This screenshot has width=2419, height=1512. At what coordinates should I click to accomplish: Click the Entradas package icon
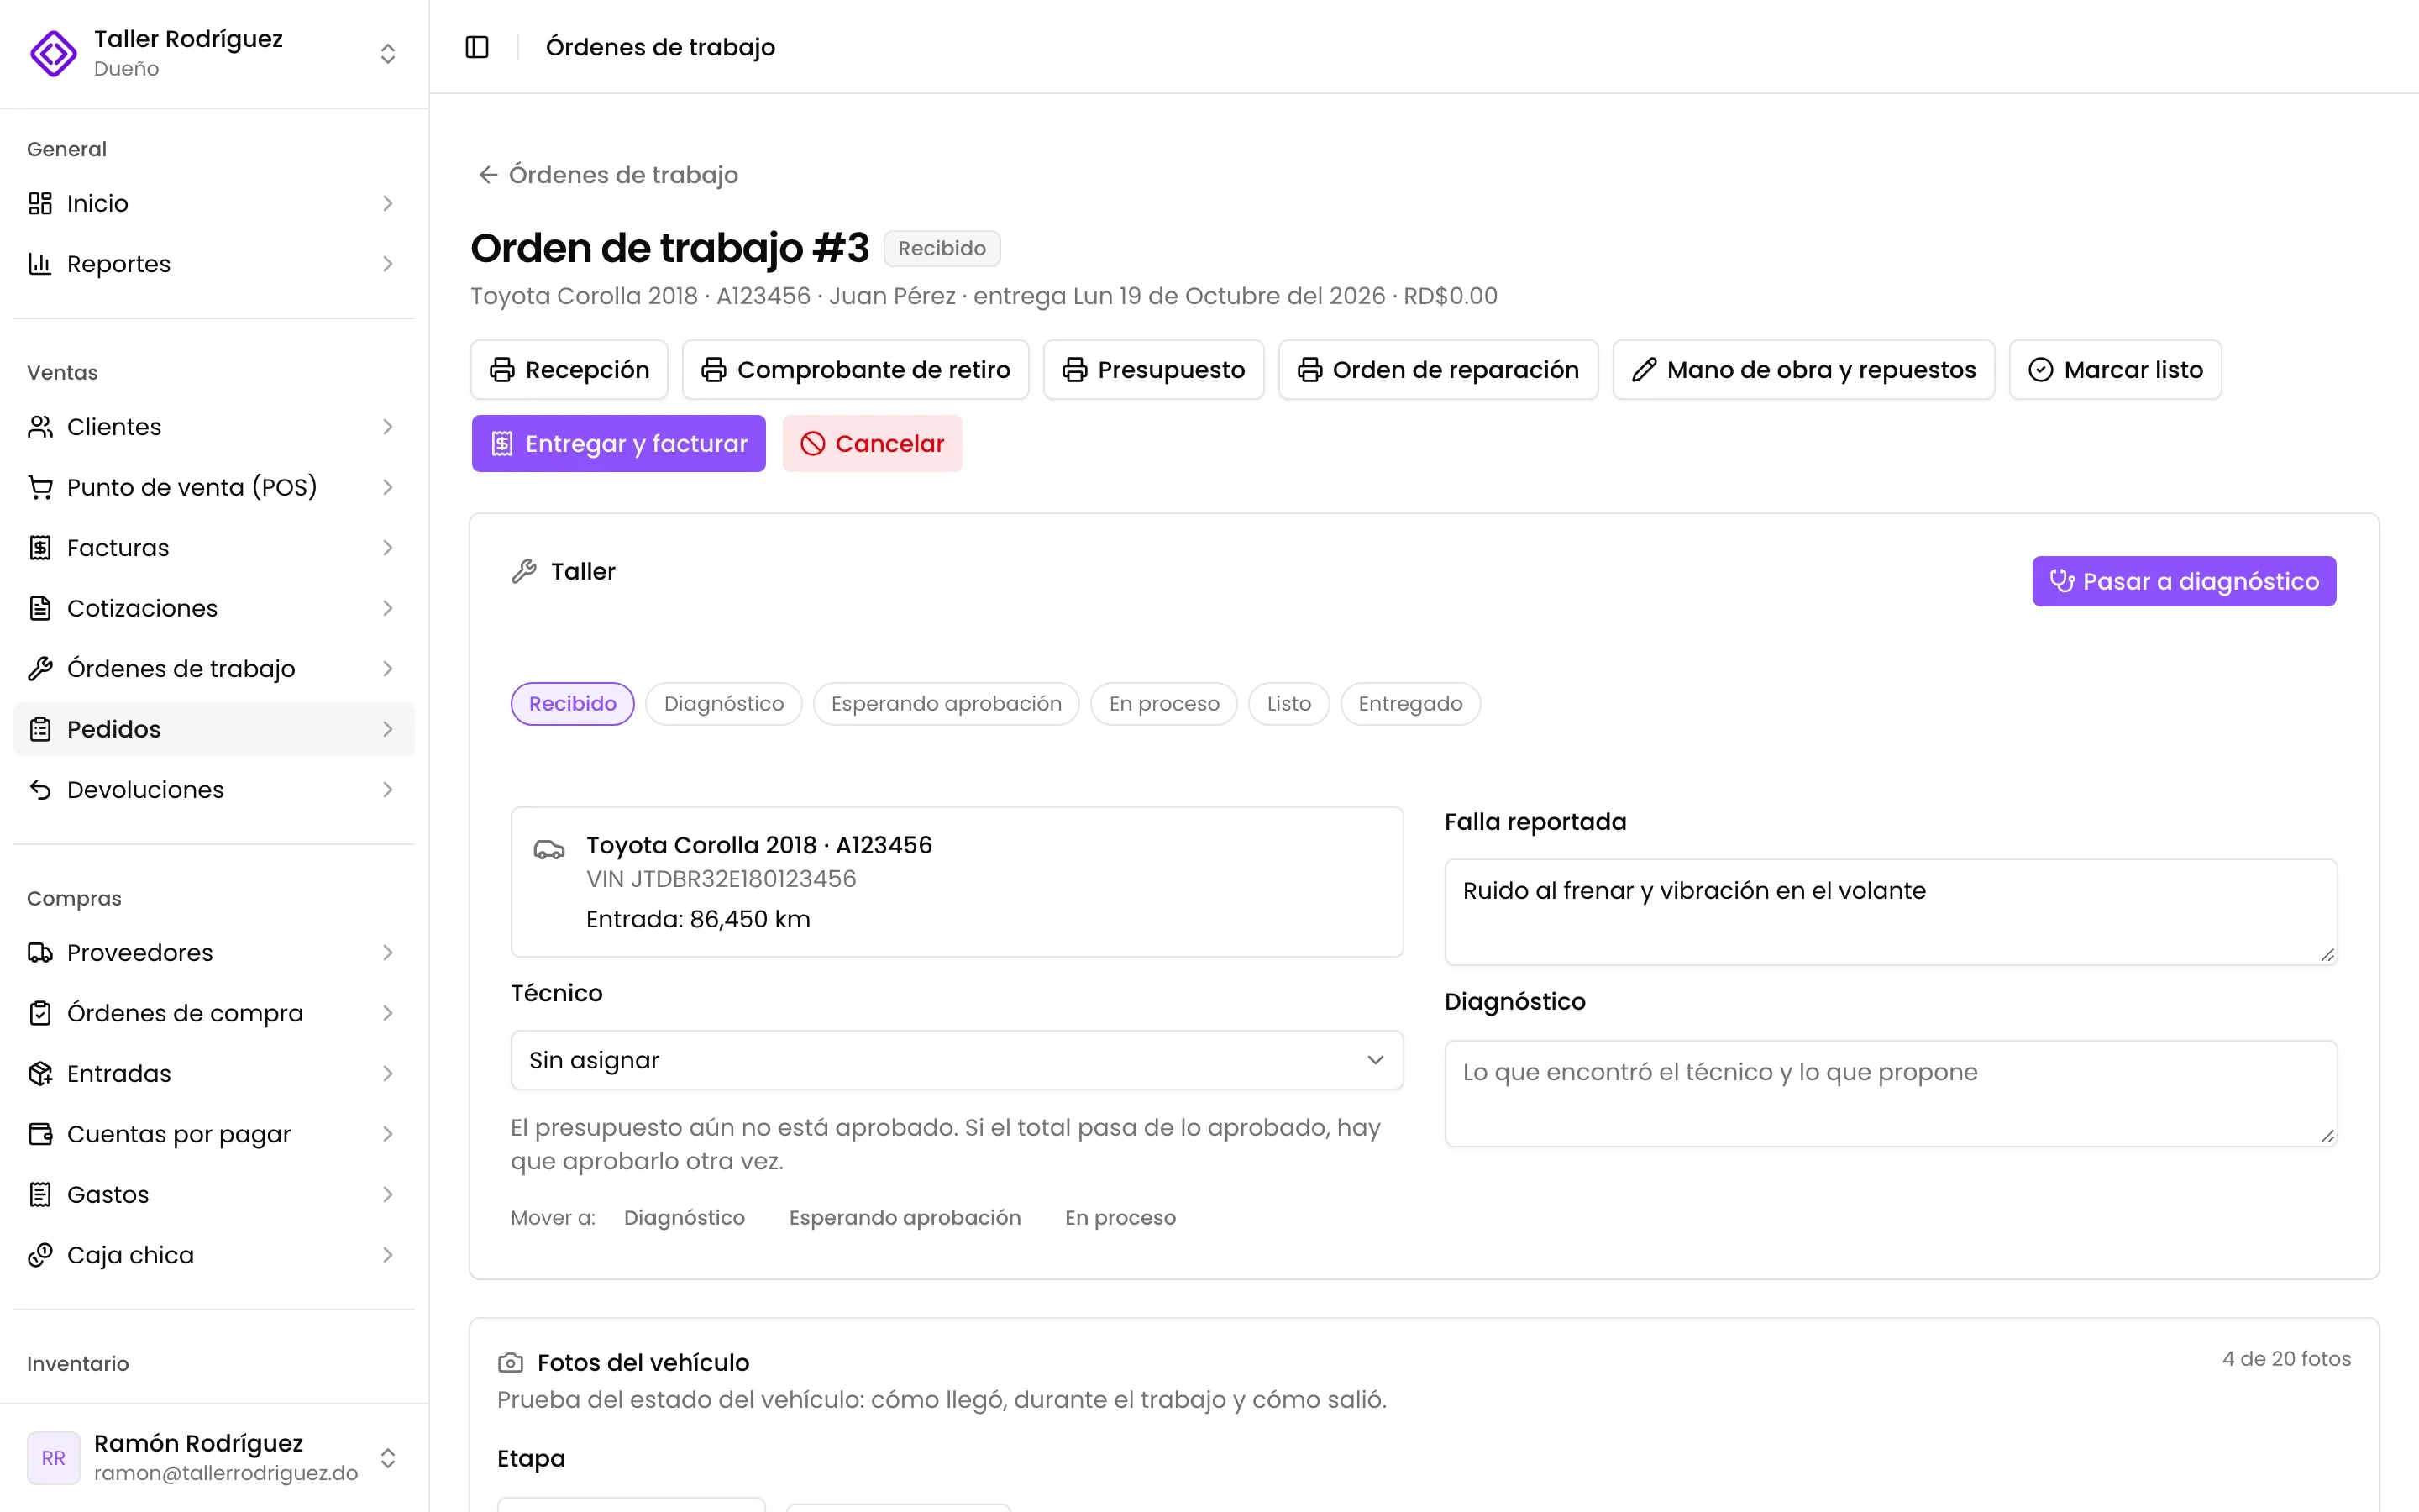tap(40, 1074)
